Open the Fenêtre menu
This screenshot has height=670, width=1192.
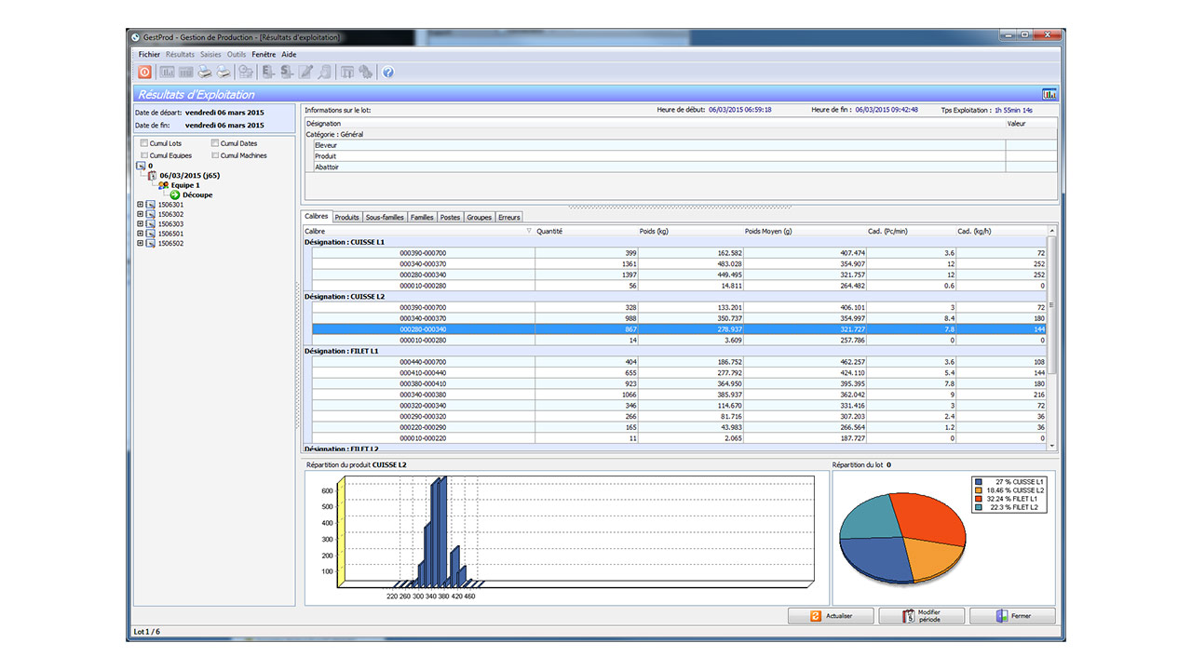pyautogui.click(x=264, y=54)
